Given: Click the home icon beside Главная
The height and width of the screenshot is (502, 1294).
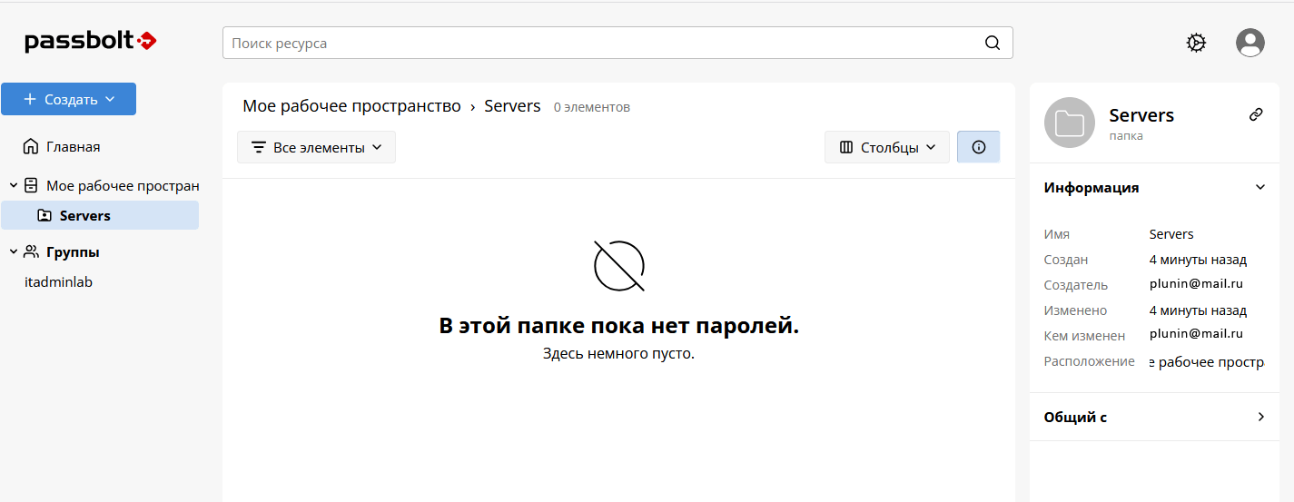Looking at the screenshot, I should pyautogui.click(x=31, y=146).
